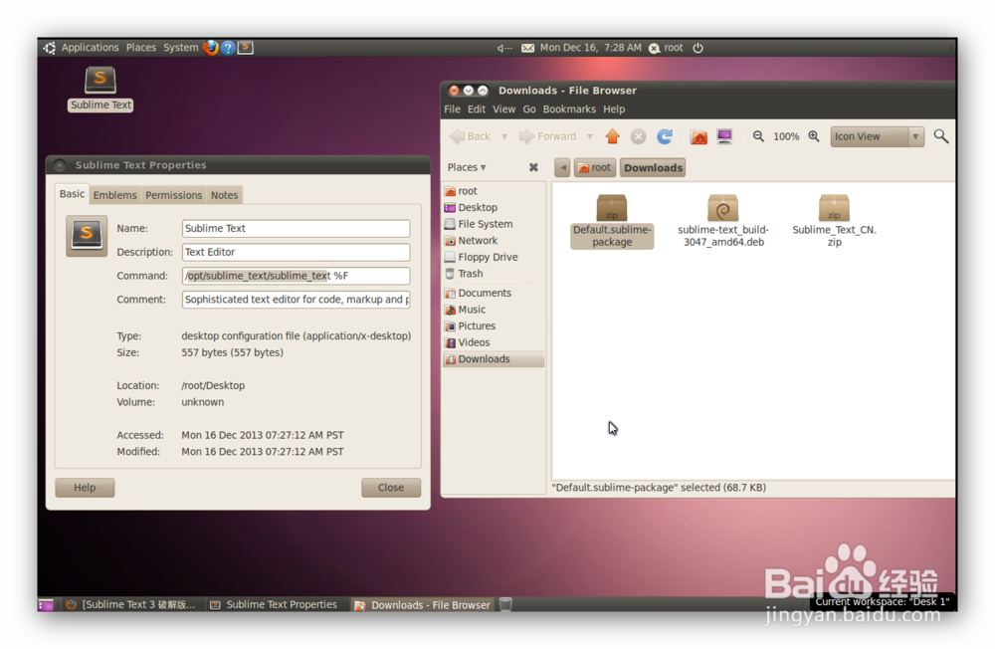The width and height of the screenshot is (995, 649).
Task: Open the Go menu in File Browser
Action: pyautogui.click(x=529, y=109)
